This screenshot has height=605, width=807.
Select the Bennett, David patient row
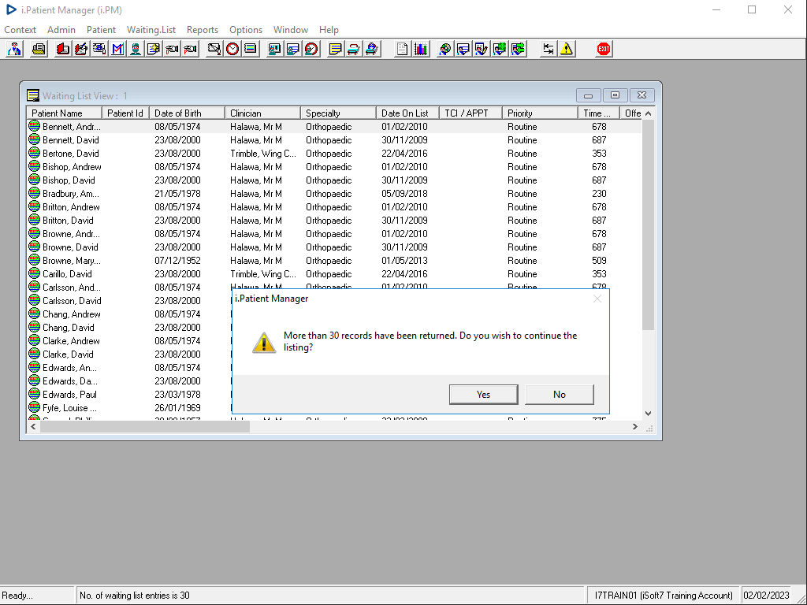(334, 140)
